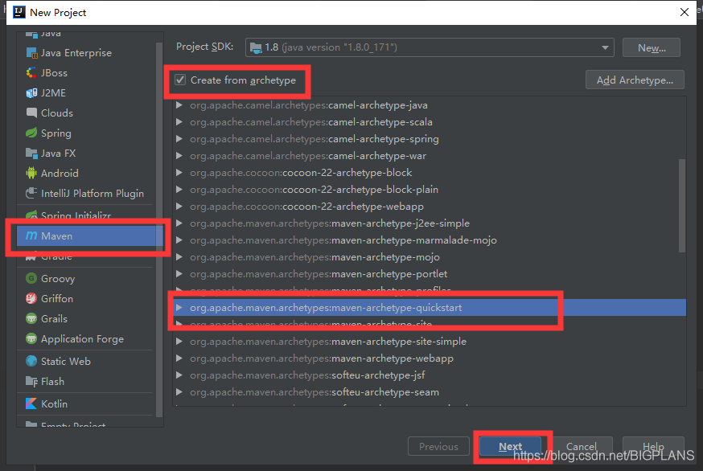Image resolution: width=703 pixels, height=471 pixels.
Task: Select maven-archetype-mojo archetype
Action: tap(429, 256)
